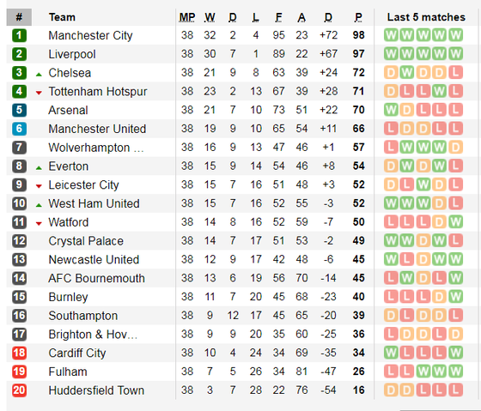This screenshot has height=411, width=481.
Task: Click Watford's red down arrow indicator
Action: [x=39, y=223]
